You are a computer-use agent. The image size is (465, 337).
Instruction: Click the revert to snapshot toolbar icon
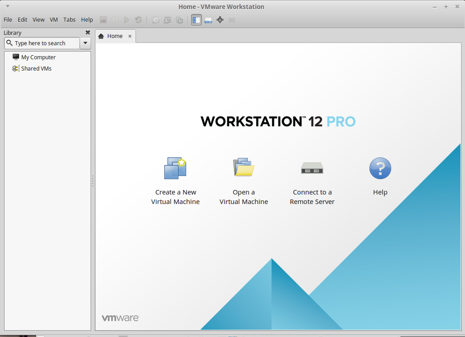pyautogui.click(x=168, y=20)
